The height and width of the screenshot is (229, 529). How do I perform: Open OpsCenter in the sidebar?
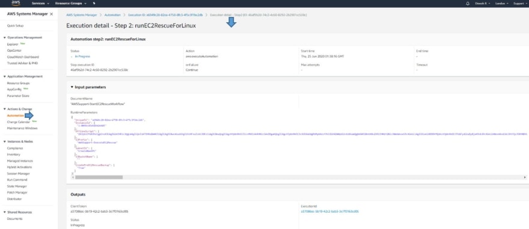14,50
